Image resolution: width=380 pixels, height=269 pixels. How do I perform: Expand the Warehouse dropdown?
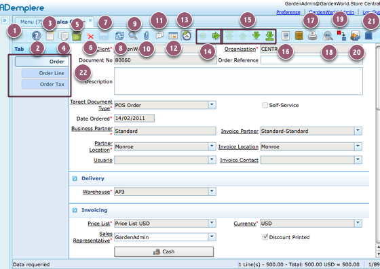click(x=212, y=191)
